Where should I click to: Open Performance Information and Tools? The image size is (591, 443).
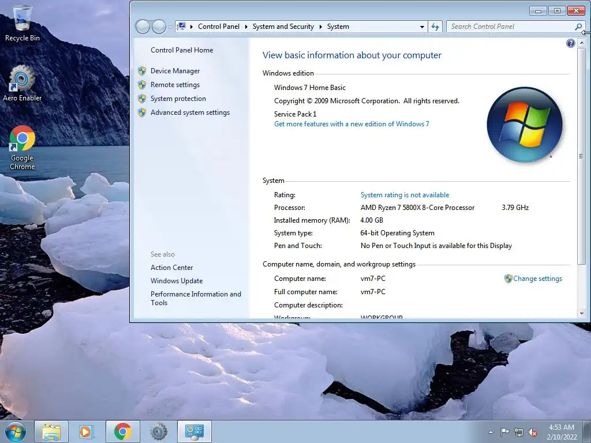(196, 298)
